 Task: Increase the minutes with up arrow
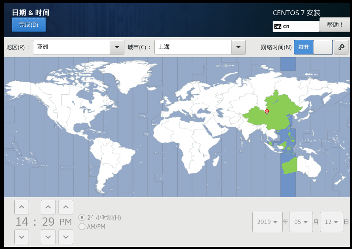(x=48, y=207)
